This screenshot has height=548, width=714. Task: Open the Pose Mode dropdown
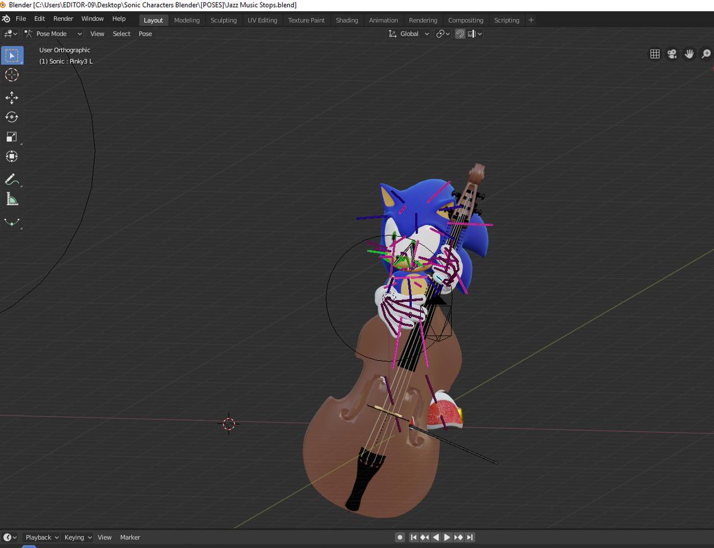[x=53, y=34]
